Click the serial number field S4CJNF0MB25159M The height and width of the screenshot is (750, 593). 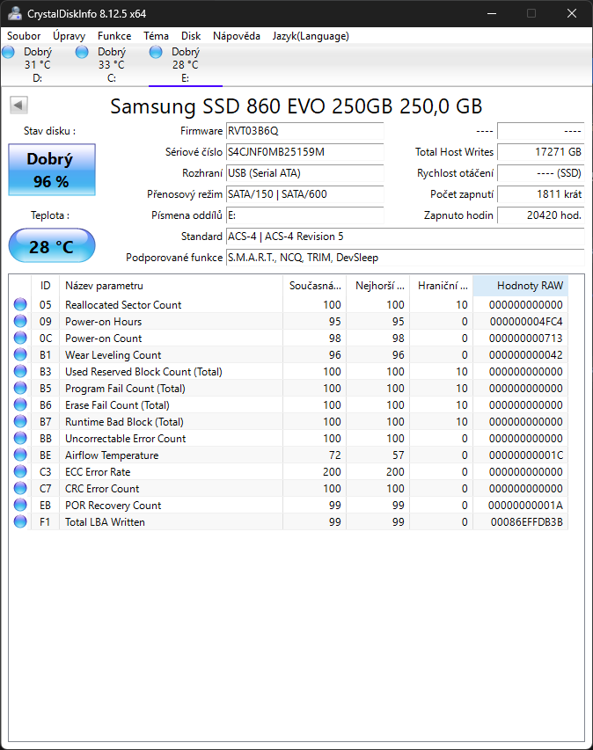click(x=304, y=152)
